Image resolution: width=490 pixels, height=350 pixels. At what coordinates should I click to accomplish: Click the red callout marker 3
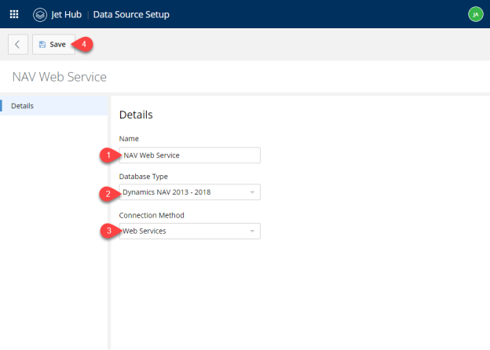(110, 231)
